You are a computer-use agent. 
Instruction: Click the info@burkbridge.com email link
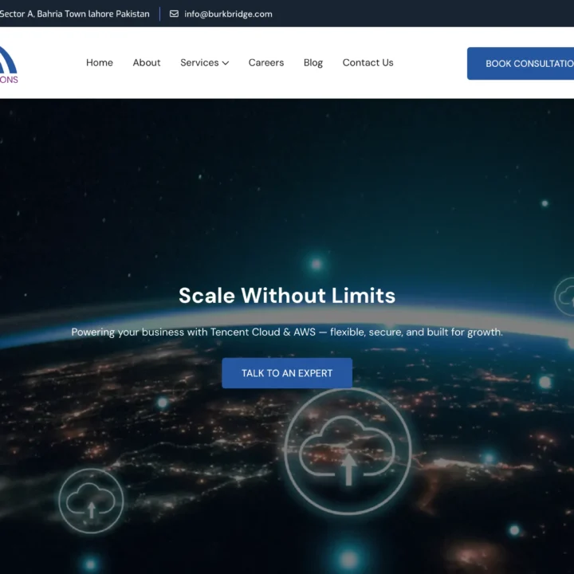pos(228,14)
